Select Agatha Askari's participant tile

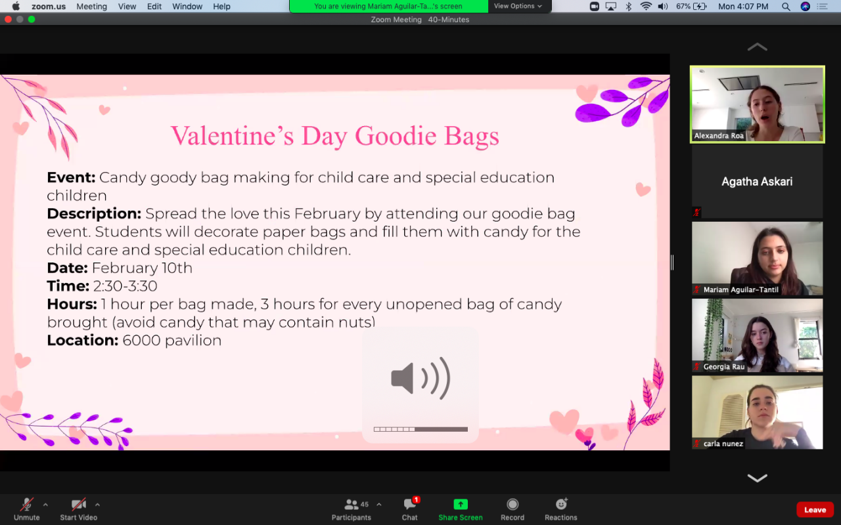(757, 181)
